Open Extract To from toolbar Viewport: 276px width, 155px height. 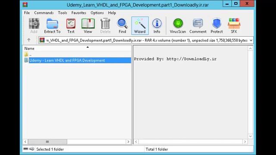tap(52, 26)
